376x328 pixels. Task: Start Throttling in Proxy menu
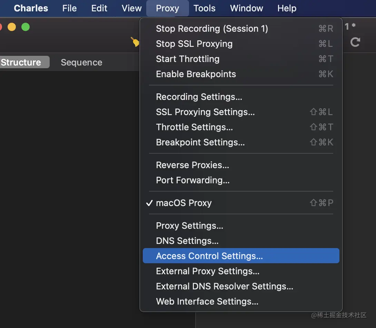pyautogui.click(x=188, y=59)
